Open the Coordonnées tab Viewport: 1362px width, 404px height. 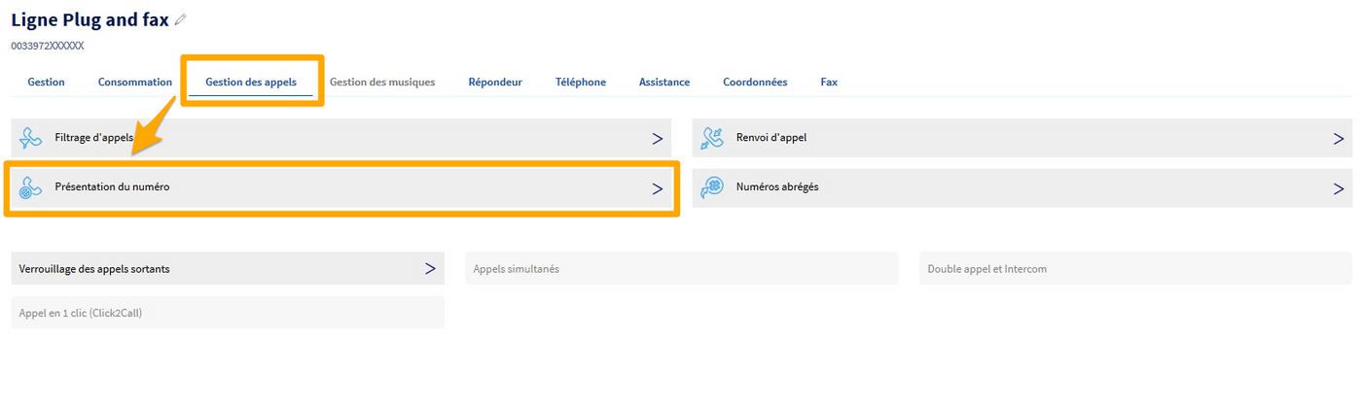(755, 83)
